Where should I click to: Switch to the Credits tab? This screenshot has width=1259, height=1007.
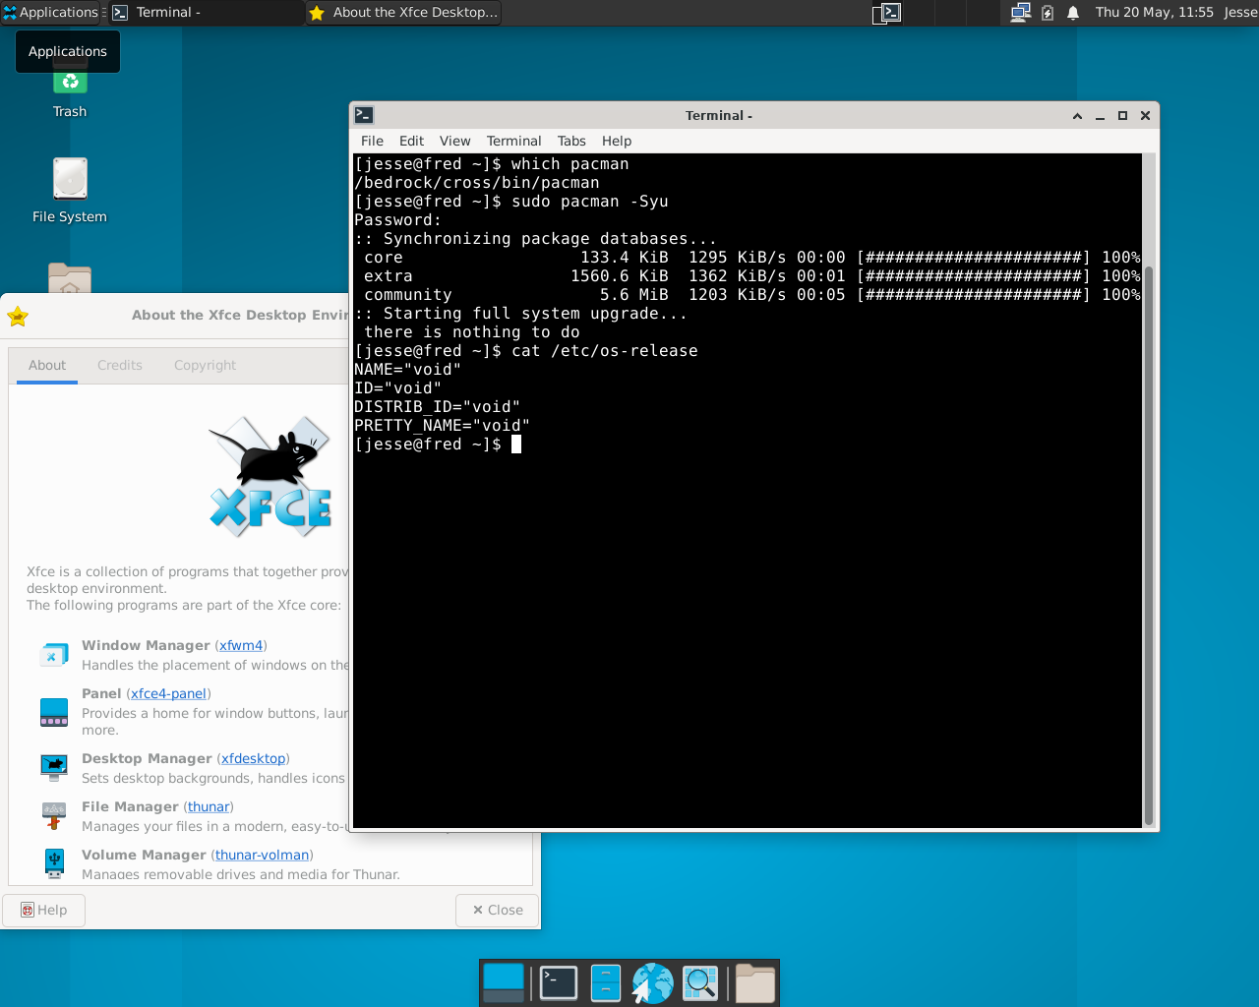[120, 365]
